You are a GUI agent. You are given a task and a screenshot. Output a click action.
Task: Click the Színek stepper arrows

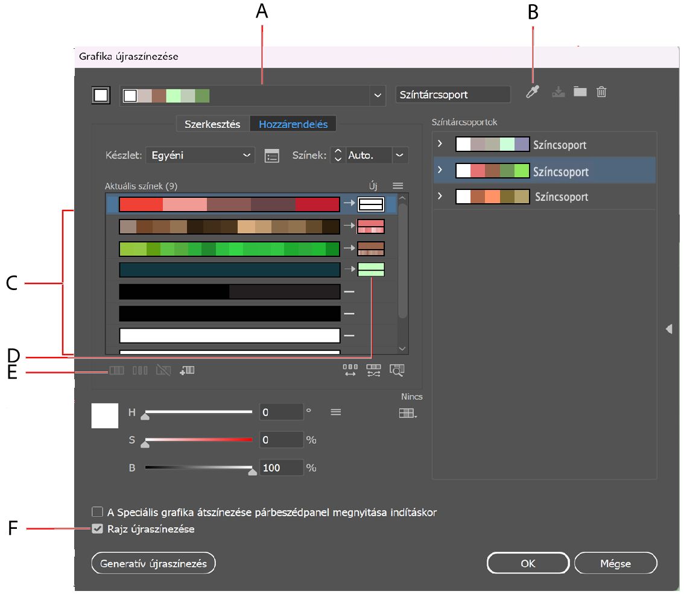[338, 155]
